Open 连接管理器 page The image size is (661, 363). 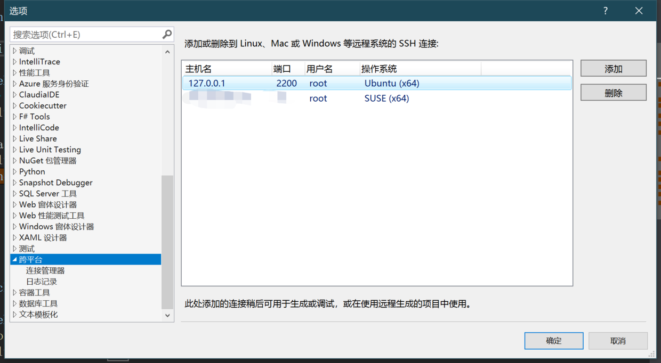tap(45, 271)
